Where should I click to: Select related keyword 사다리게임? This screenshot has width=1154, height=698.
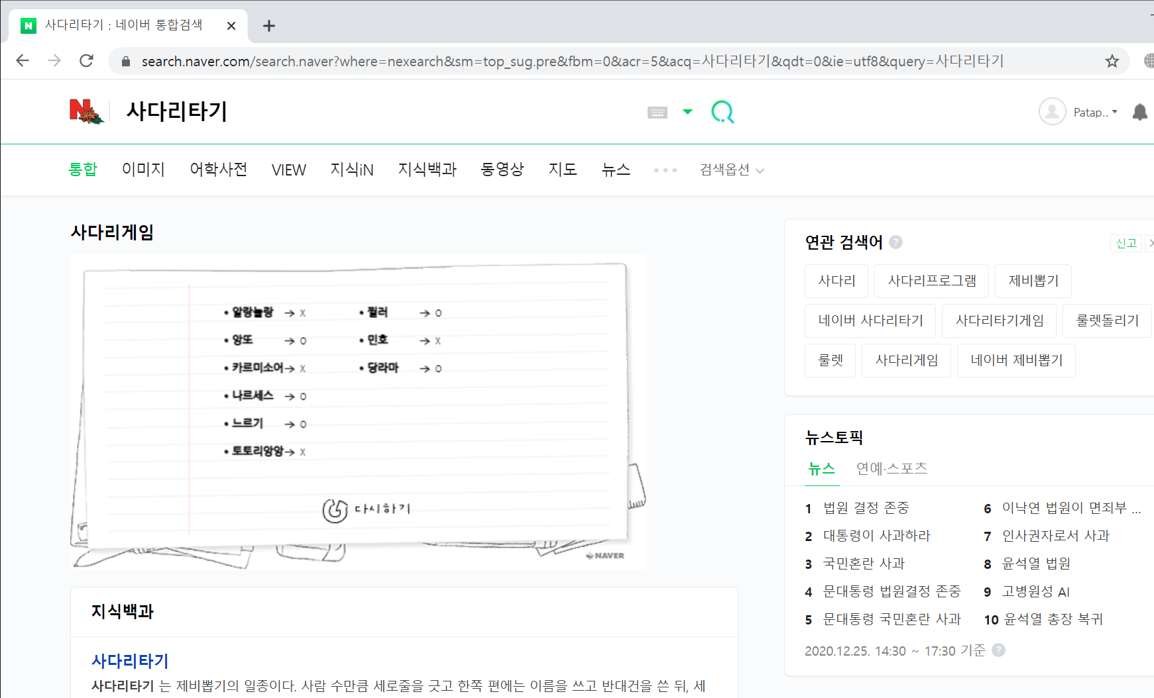[x=906, y=360]
